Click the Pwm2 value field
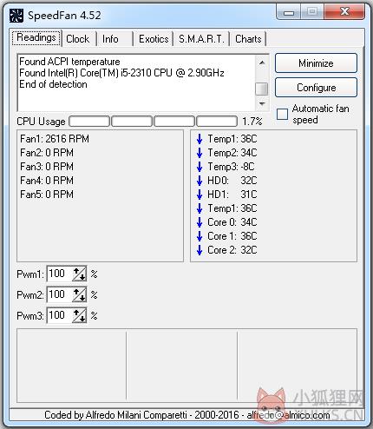The height and width of the screenshot is (429, 373). pos(59,294)
